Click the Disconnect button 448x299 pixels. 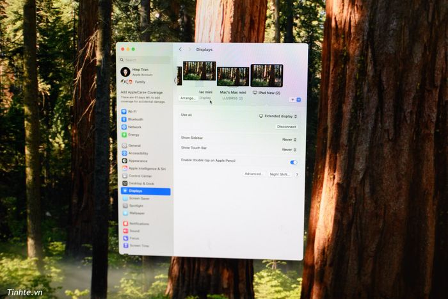point(286,127)
